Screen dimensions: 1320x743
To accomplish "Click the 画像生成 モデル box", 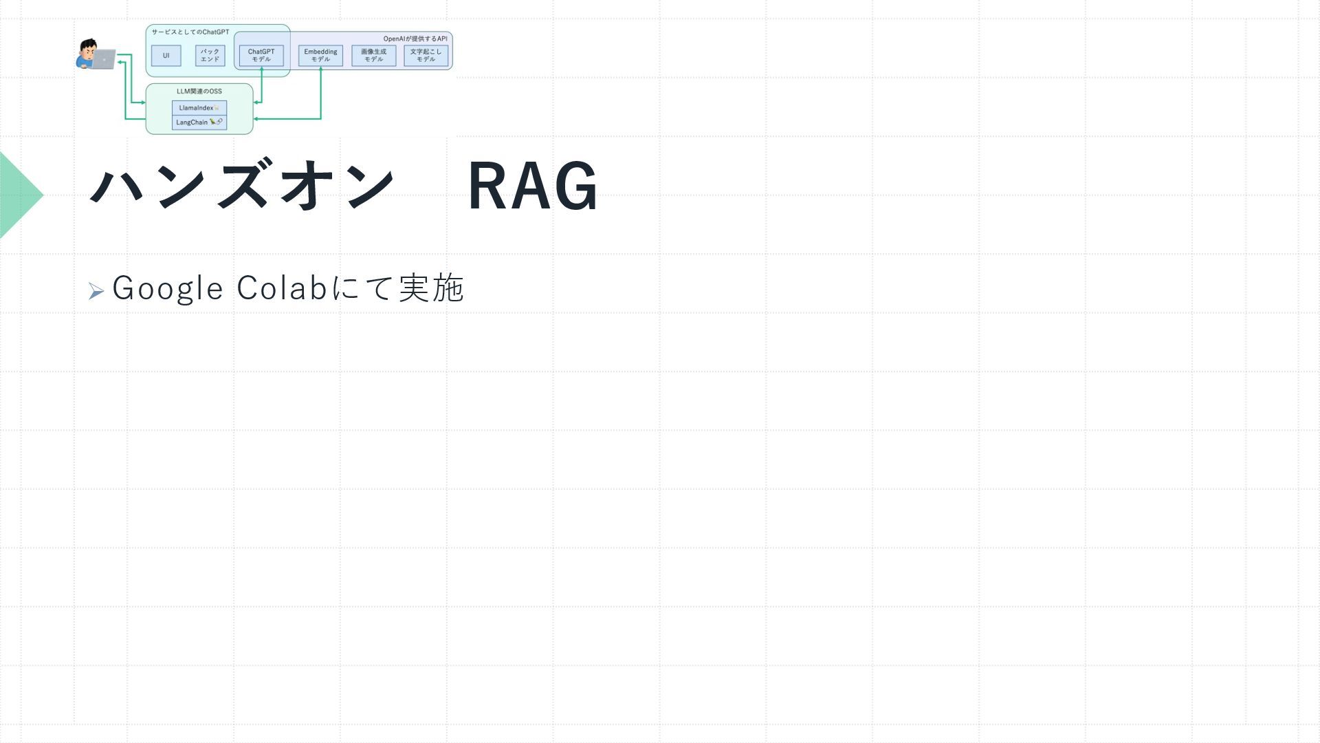I will 373,56.
